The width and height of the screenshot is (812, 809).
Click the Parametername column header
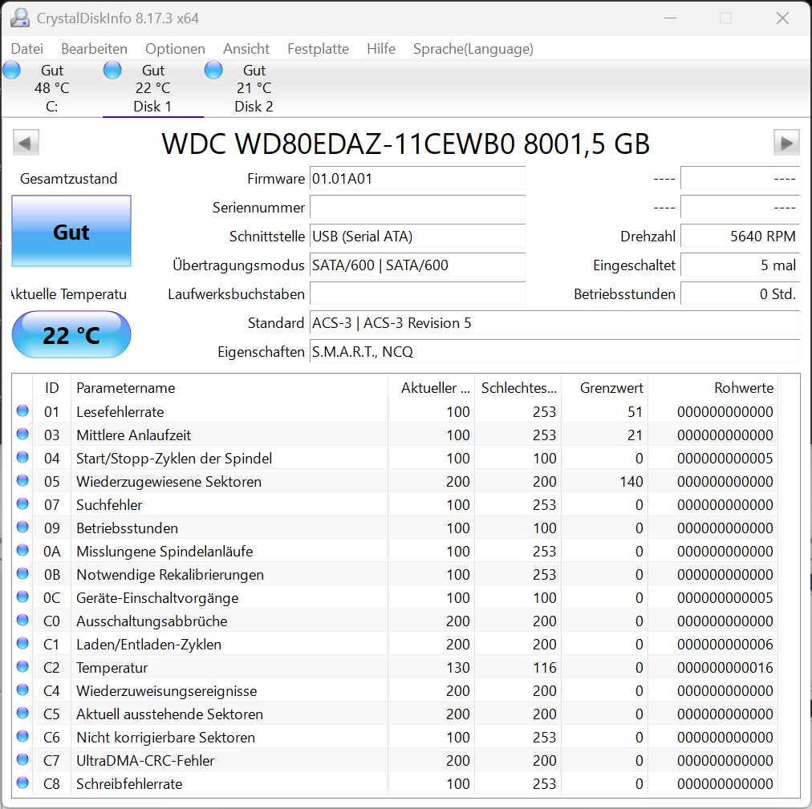[x=229, y=388]
